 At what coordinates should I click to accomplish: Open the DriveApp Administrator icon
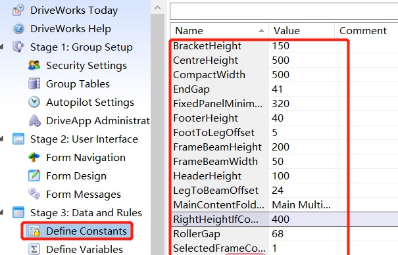coord(35,121)
